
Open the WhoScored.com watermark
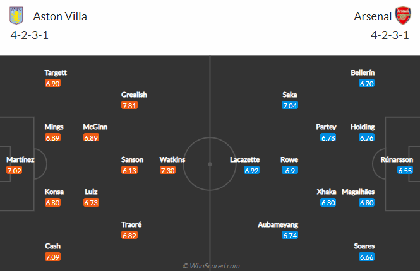pos(211,266)
